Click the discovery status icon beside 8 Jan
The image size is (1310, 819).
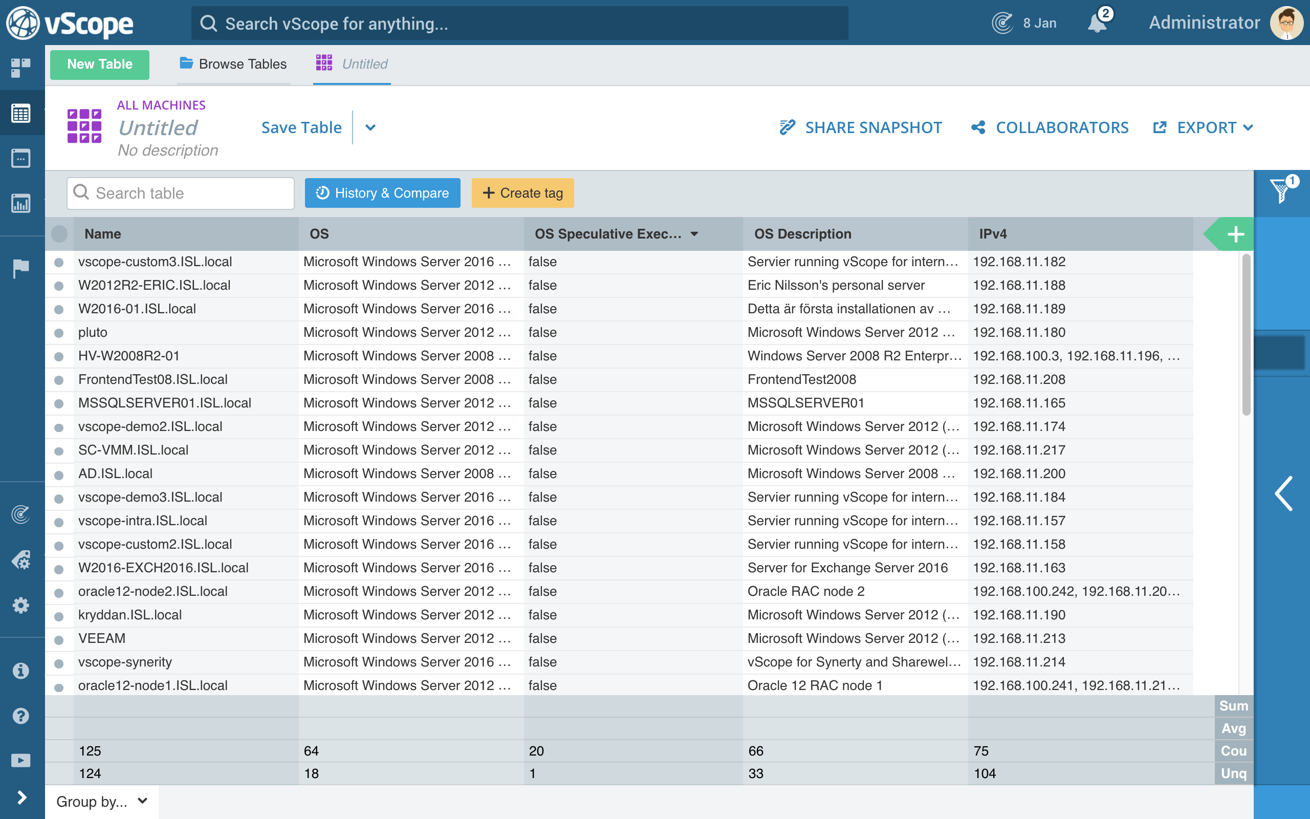[1002, 23]
